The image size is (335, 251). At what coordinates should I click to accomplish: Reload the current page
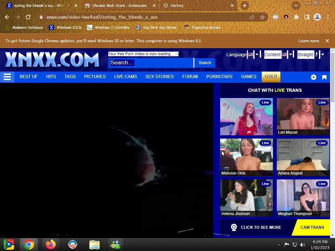click(28, 17)
